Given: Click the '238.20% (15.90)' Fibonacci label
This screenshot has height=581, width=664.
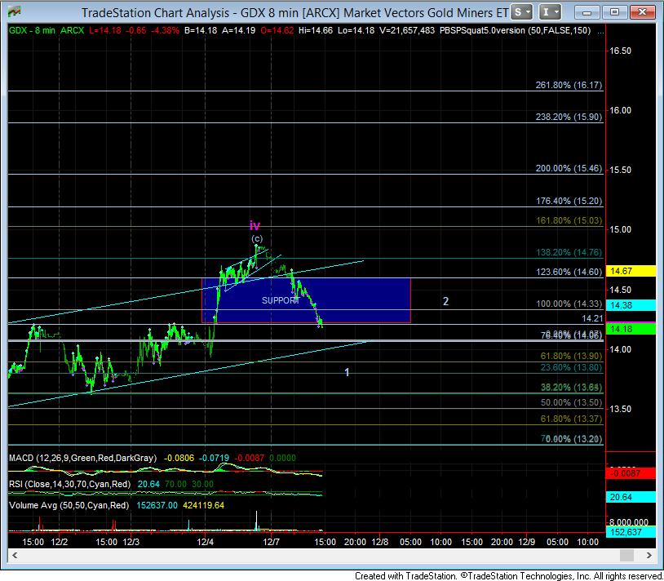Looking at the screenshot, I should (569, 117).
